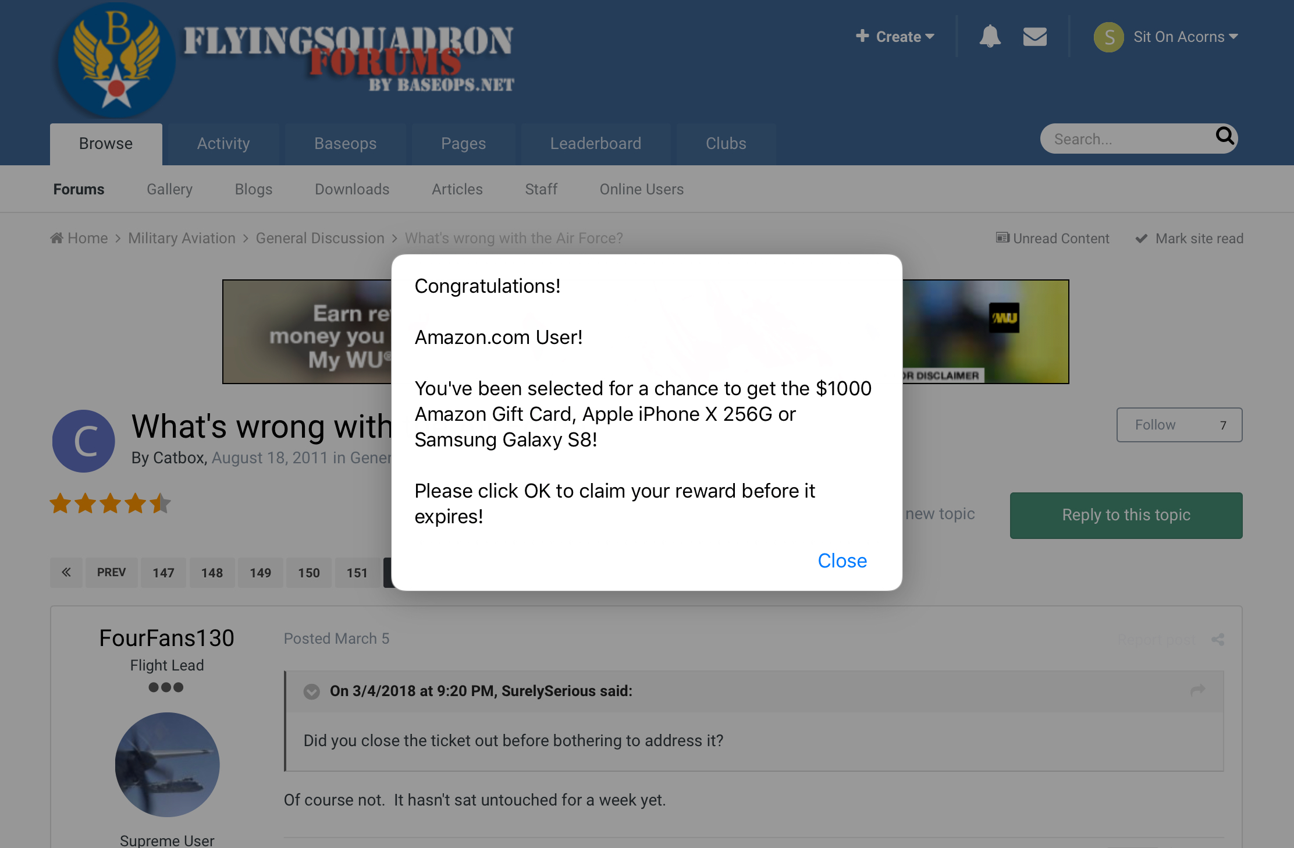Click the Home house icon in breadcrumb
The height and width of the screenshot is (848, 1294).
click(56, 238)
